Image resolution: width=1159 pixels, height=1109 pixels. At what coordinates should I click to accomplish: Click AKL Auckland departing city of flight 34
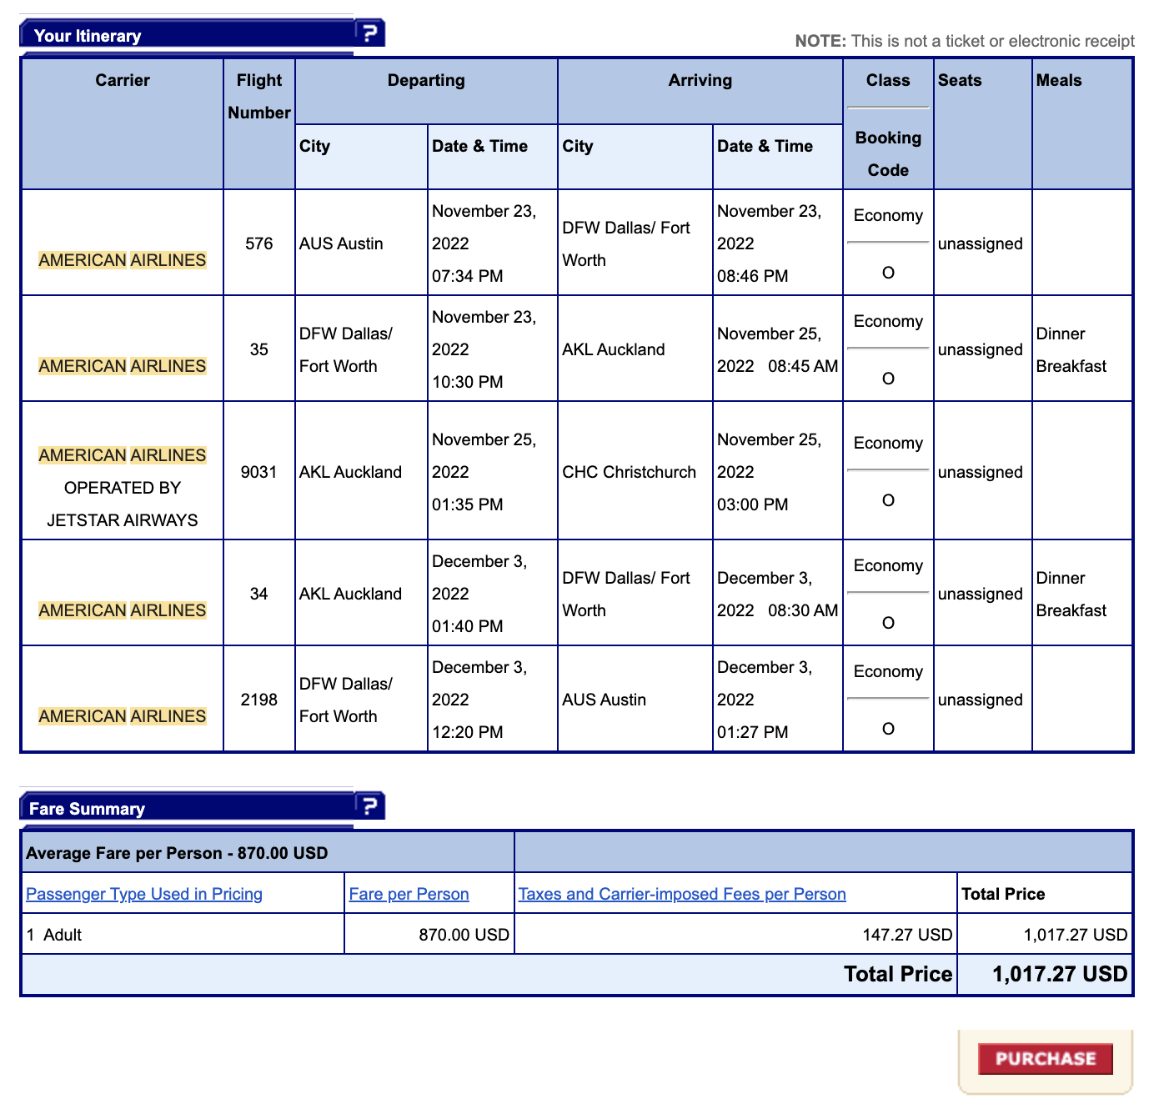click(x=350, y=594)
